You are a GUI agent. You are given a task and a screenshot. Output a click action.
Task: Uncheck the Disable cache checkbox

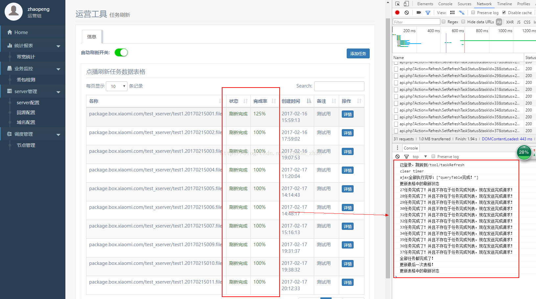(x=504, y=12)
